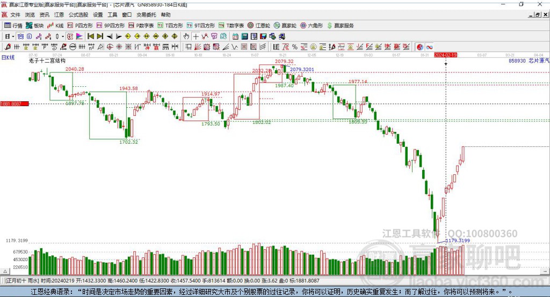550x297 pixels.
Task: Click the 1943.58 resistance price label
Action: 128,88
